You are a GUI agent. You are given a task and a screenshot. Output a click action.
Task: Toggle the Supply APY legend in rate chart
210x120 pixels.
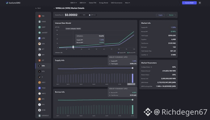122,52
